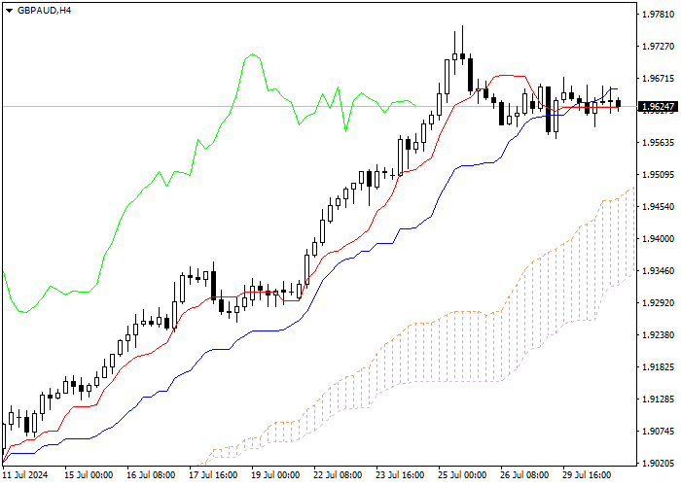Click the 1.93460 price axis value
Screen dimensions: 681x486
(658, 271)
